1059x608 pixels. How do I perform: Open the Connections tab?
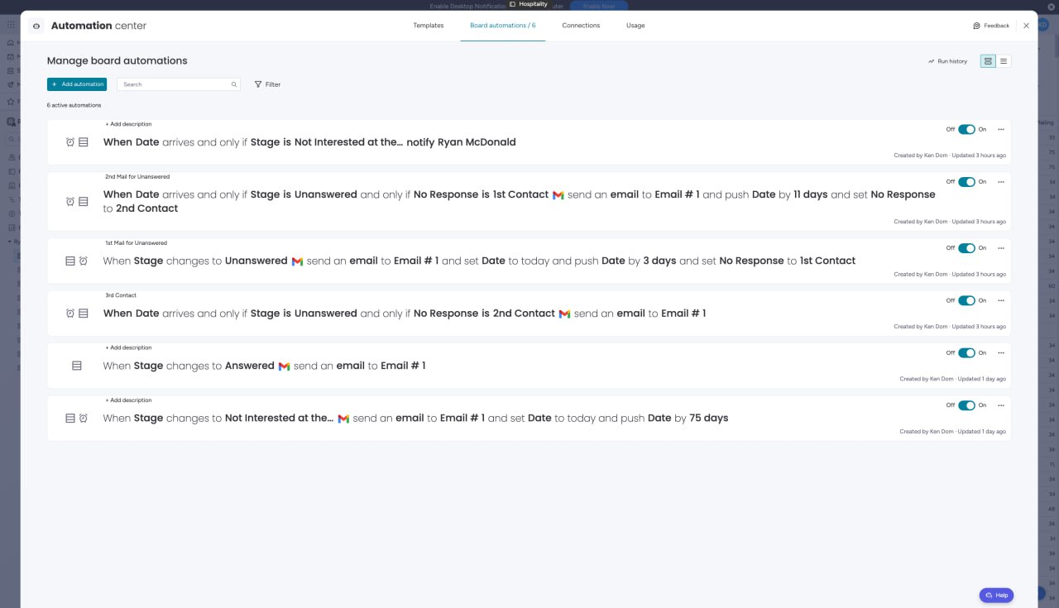pyautogui.click(x=581, y=26)
